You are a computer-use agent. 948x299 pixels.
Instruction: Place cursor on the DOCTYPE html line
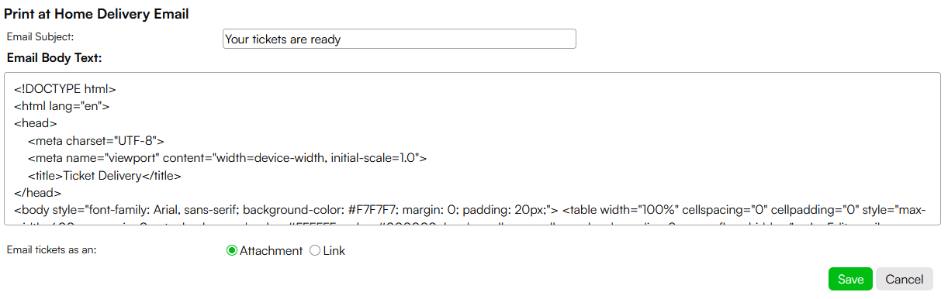[x=64, y=88]
